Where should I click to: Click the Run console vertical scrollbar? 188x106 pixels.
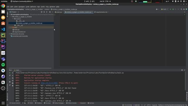coord(185,81)
